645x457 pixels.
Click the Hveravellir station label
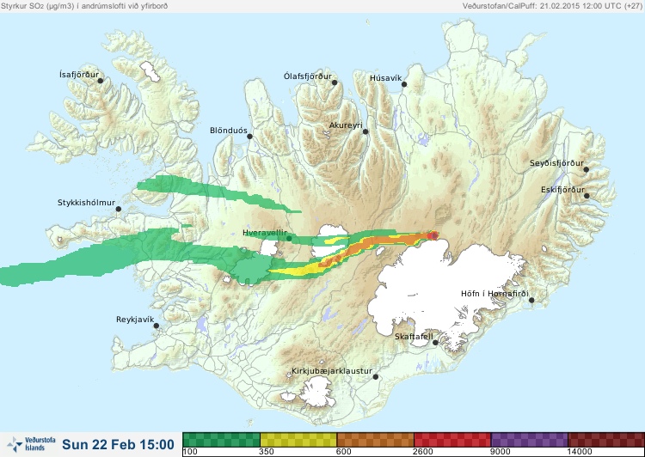click(265, 233)
